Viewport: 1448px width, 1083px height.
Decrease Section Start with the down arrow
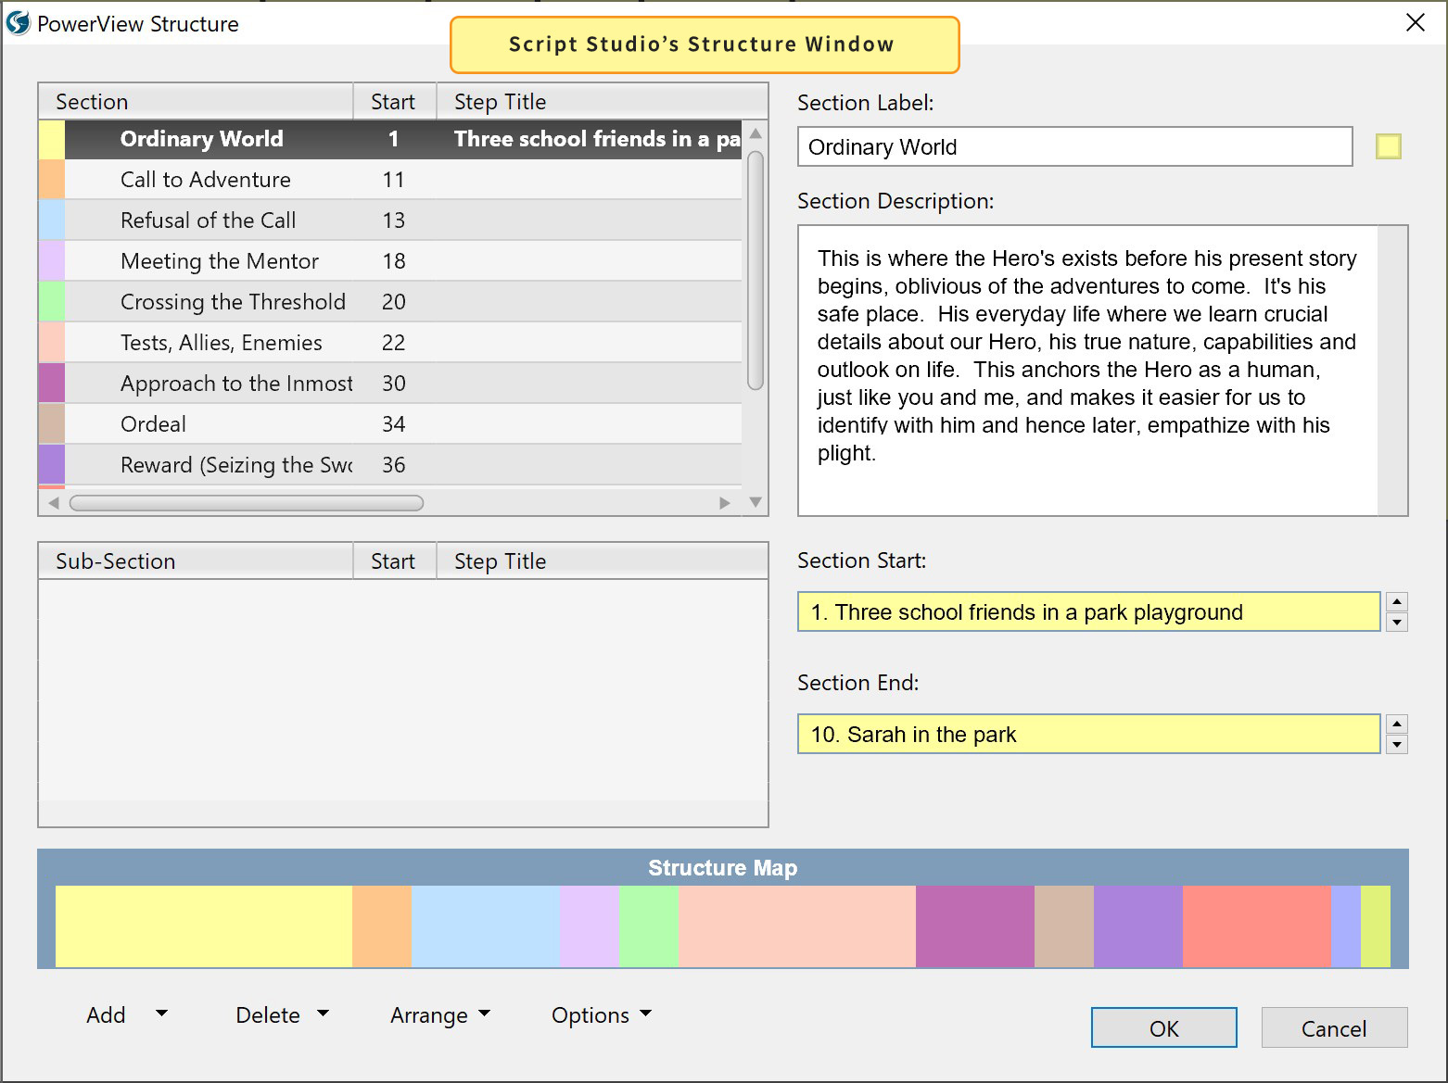[1397, 623]
